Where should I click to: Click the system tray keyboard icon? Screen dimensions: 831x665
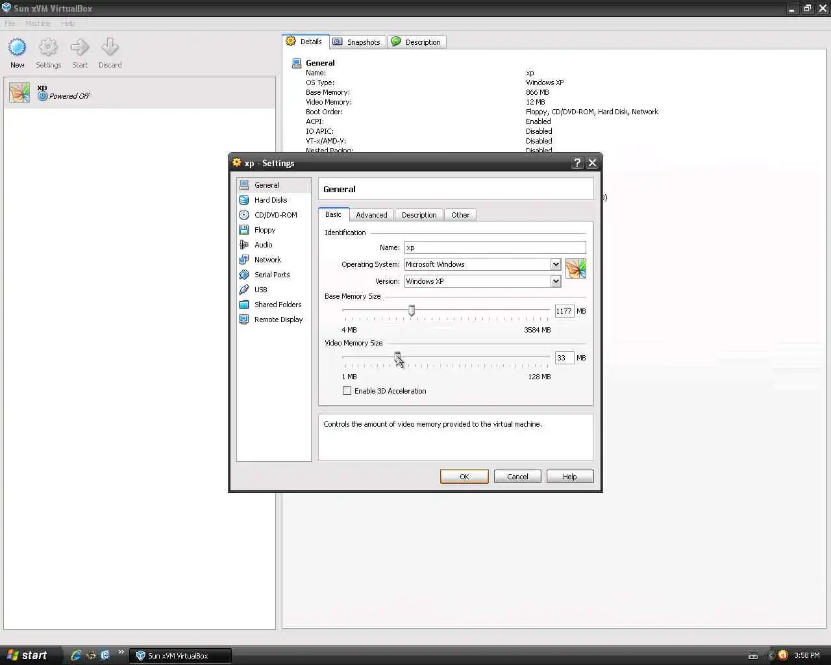click(x=753, y=656)
